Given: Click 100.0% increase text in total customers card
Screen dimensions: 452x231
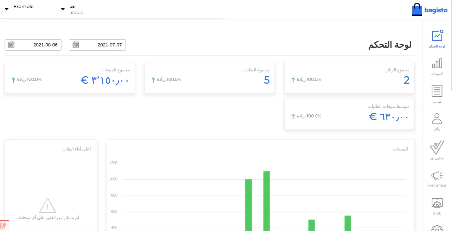Looking at the screenshot, I should click(x=309, y=79).
